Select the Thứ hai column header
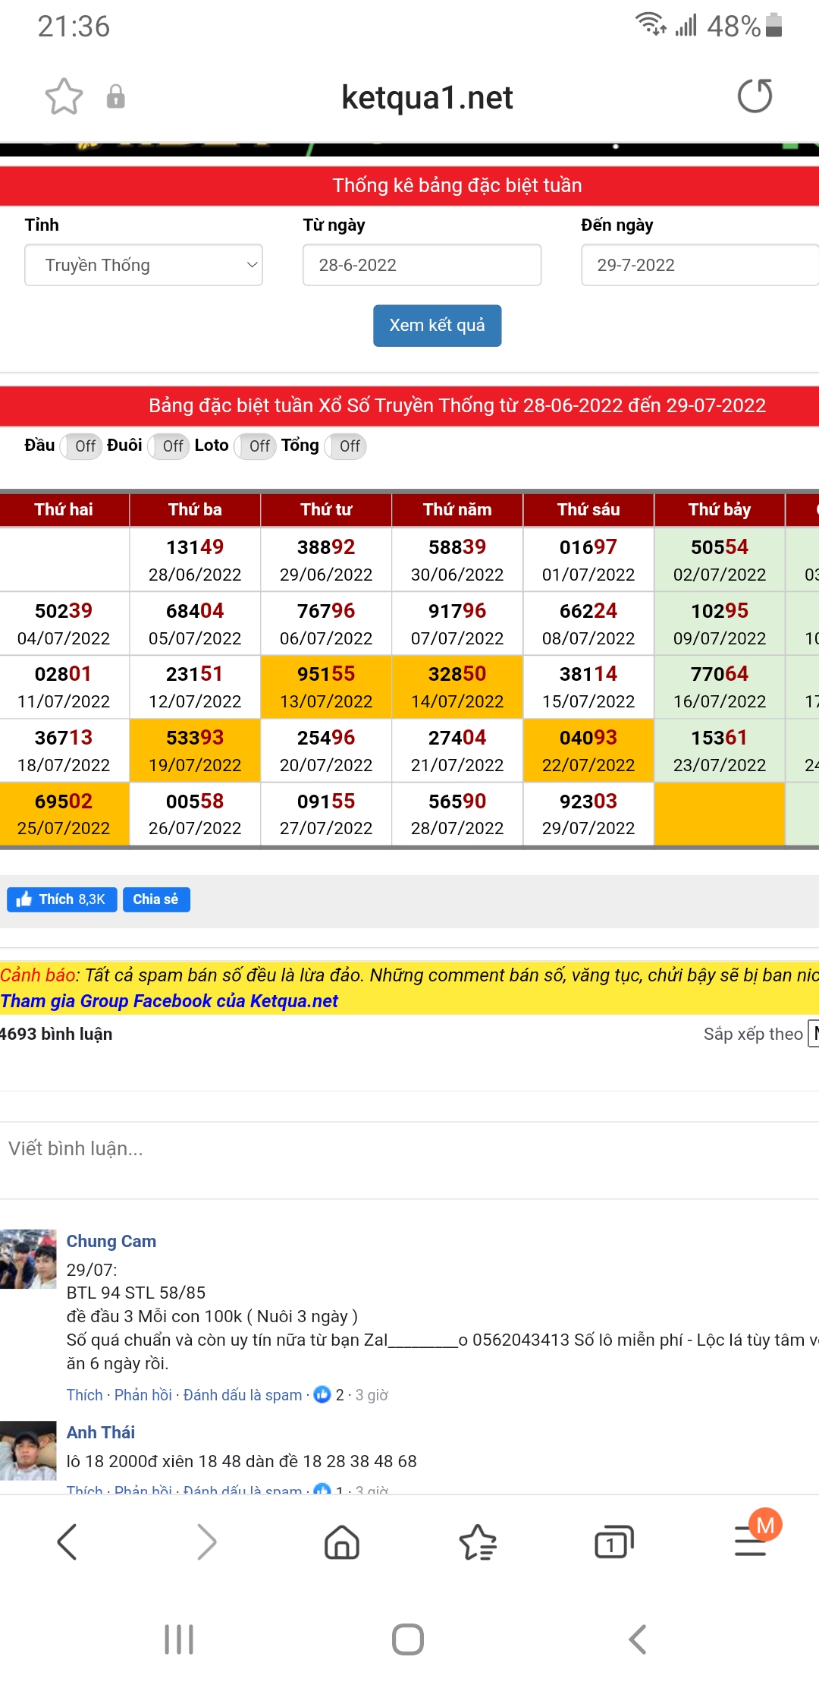 (64, 509)
